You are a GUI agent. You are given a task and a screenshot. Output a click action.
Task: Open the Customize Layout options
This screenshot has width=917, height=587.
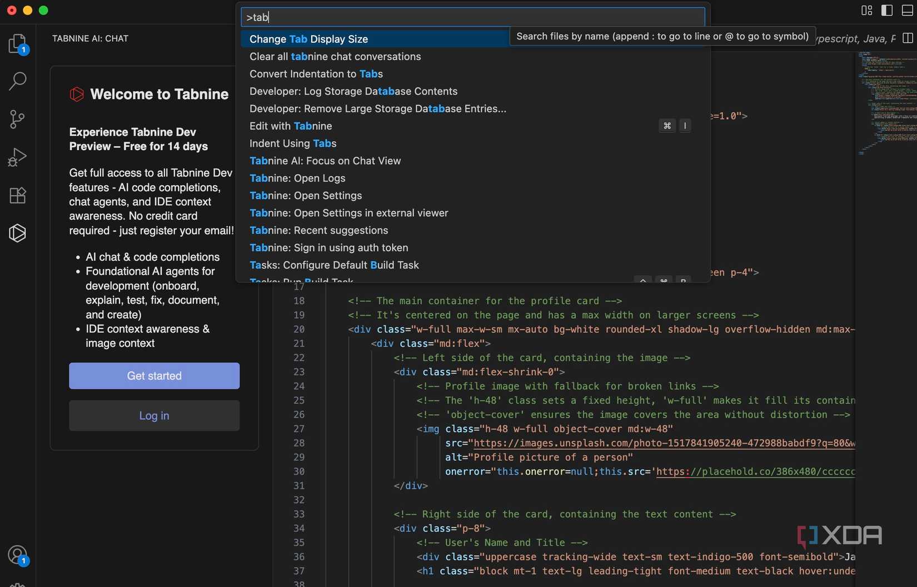865,10
